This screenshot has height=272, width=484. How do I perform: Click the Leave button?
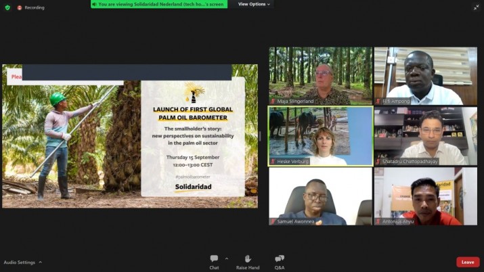[x=467, y=262]
